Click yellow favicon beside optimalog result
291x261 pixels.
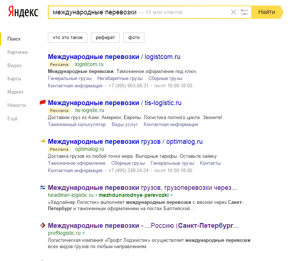[x=43, y=141]
